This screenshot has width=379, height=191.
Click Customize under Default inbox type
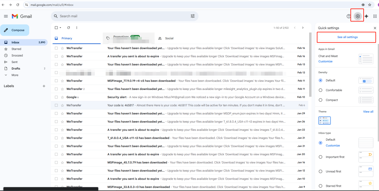point(333,146)
